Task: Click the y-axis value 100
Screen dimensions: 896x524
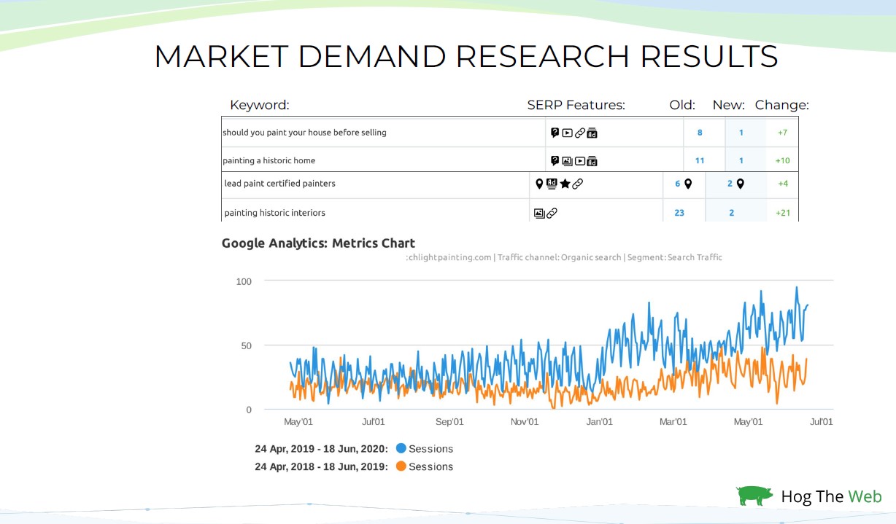Action: [x=244, y=281]
